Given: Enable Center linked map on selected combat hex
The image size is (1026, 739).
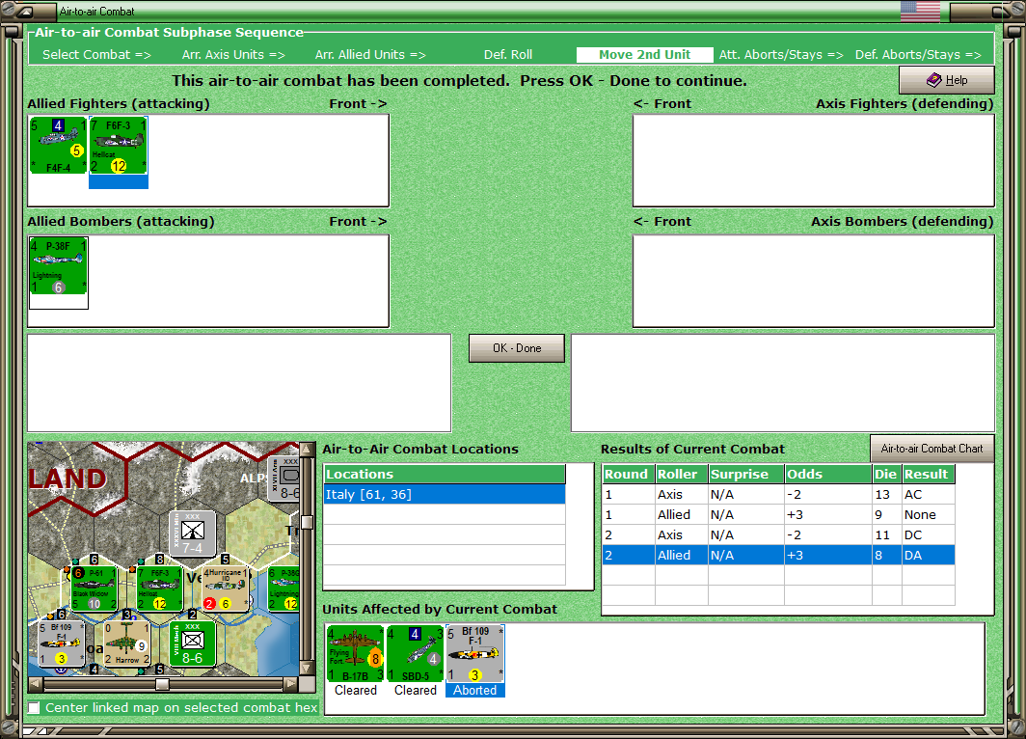Looking at the screenshot, I should (x=34, y=707).
